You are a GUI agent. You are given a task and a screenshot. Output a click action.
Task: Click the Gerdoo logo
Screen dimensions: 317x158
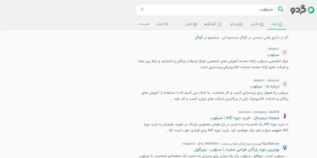point(302,10)
